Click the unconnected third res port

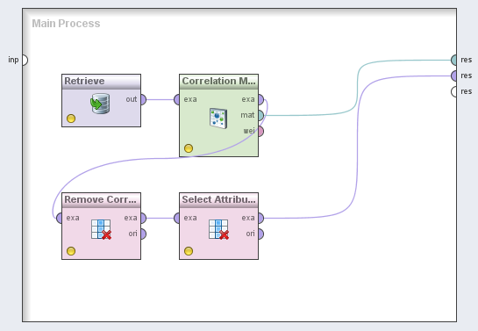[454, 91]
